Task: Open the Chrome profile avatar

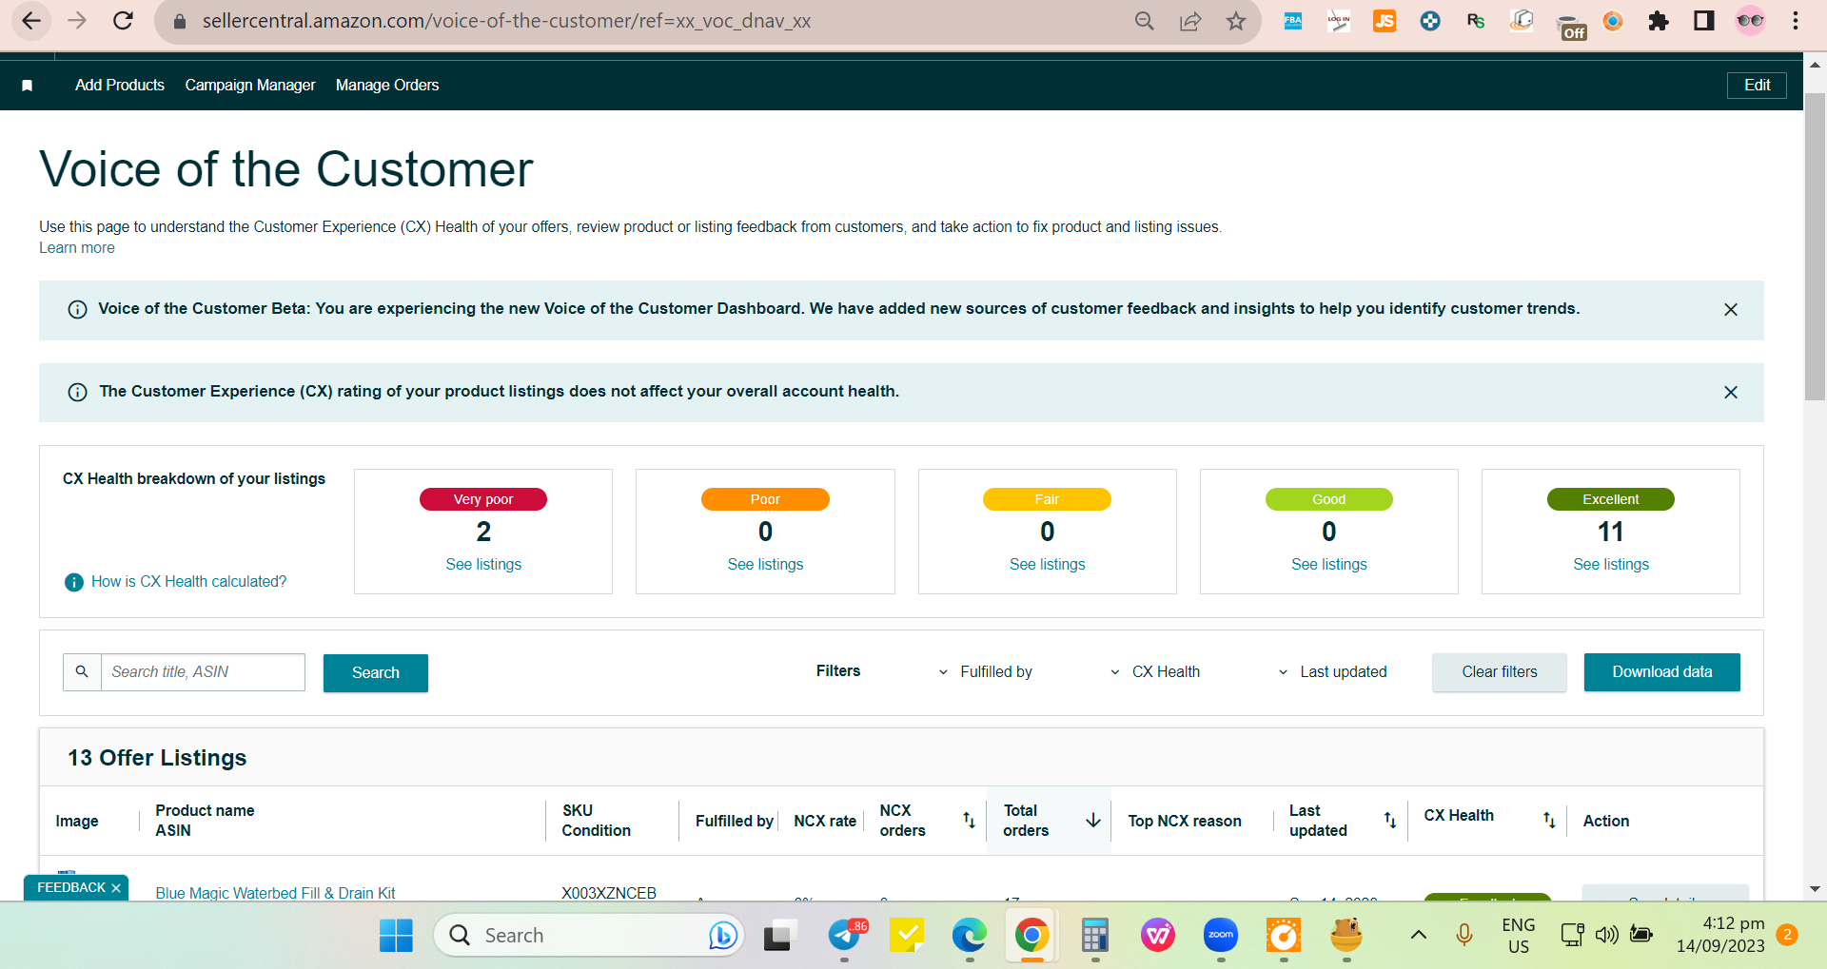Action: [1750, 21]
